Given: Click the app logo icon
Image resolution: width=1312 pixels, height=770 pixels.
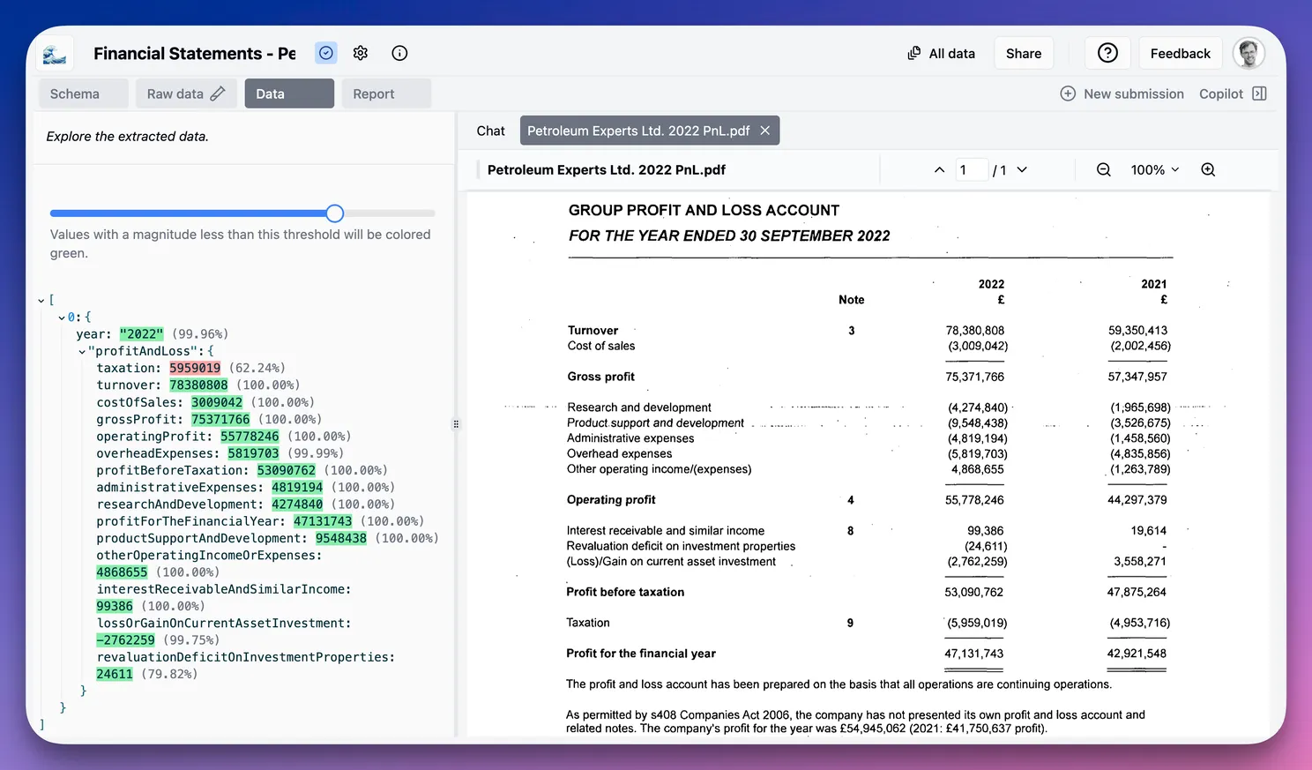Looking at the screenshot, I should pos(55,55).
